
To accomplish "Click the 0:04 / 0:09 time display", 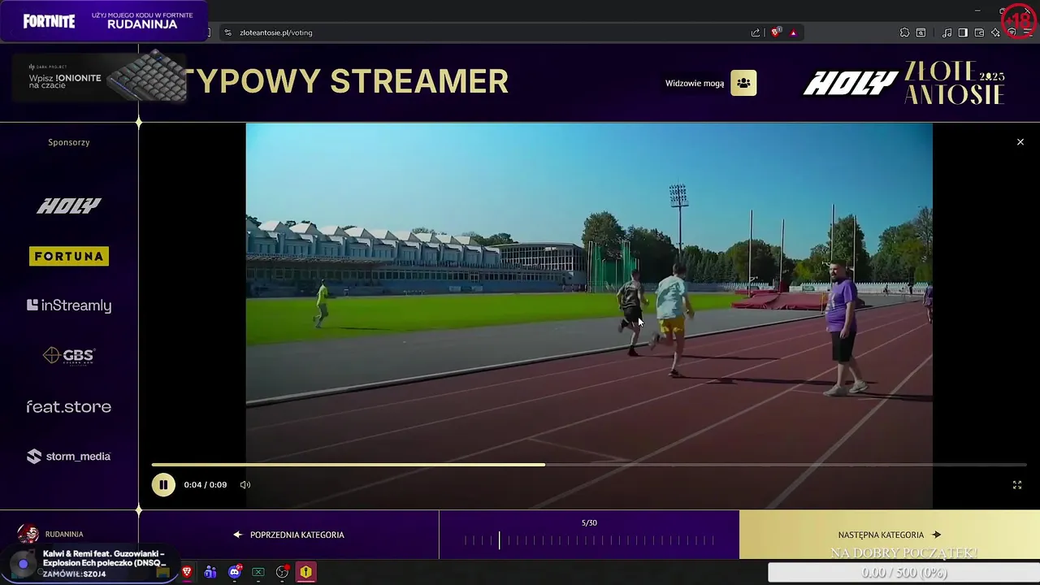I will point(206,485).
